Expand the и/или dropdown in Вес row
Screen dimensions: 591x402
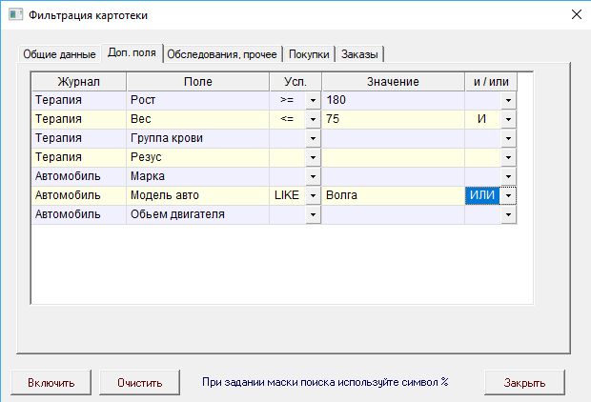click(x=508, y=119)
